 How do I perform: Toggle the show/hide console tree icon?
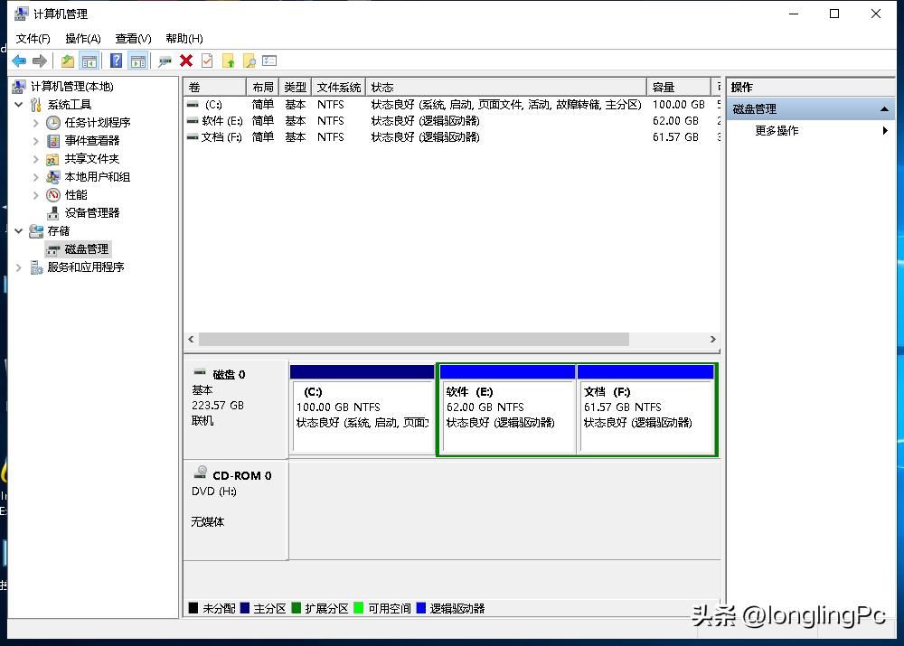tap(89, 61)
